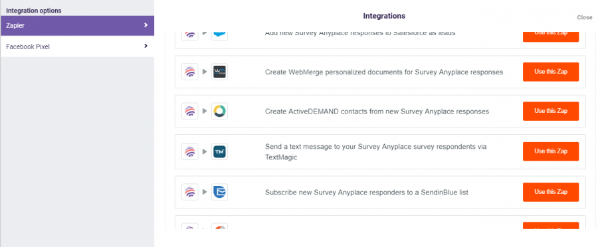The image size is (598, 247).
Task: Click the WebMerge app icon
Action: [x=220, y=72]
